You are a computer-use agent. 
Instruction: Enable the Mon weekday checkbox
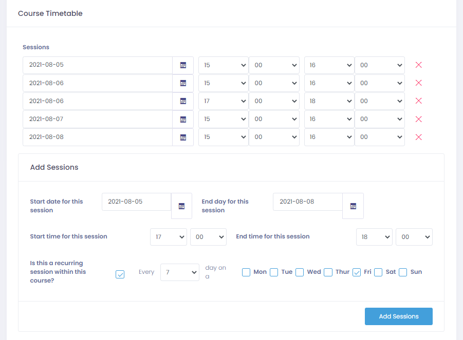(x=246, y=272)
